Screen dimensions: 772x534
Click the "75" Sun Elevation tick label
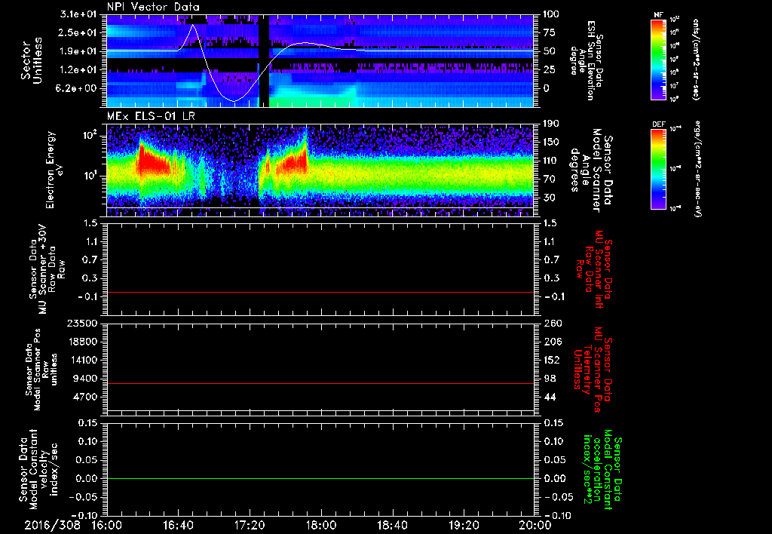[549, 32]
